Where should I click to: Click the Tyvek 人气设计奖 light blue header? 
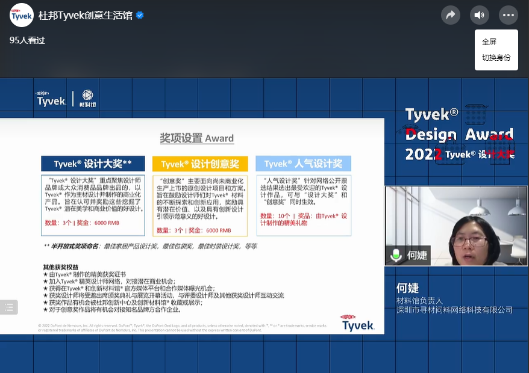[x=303, y=164]
